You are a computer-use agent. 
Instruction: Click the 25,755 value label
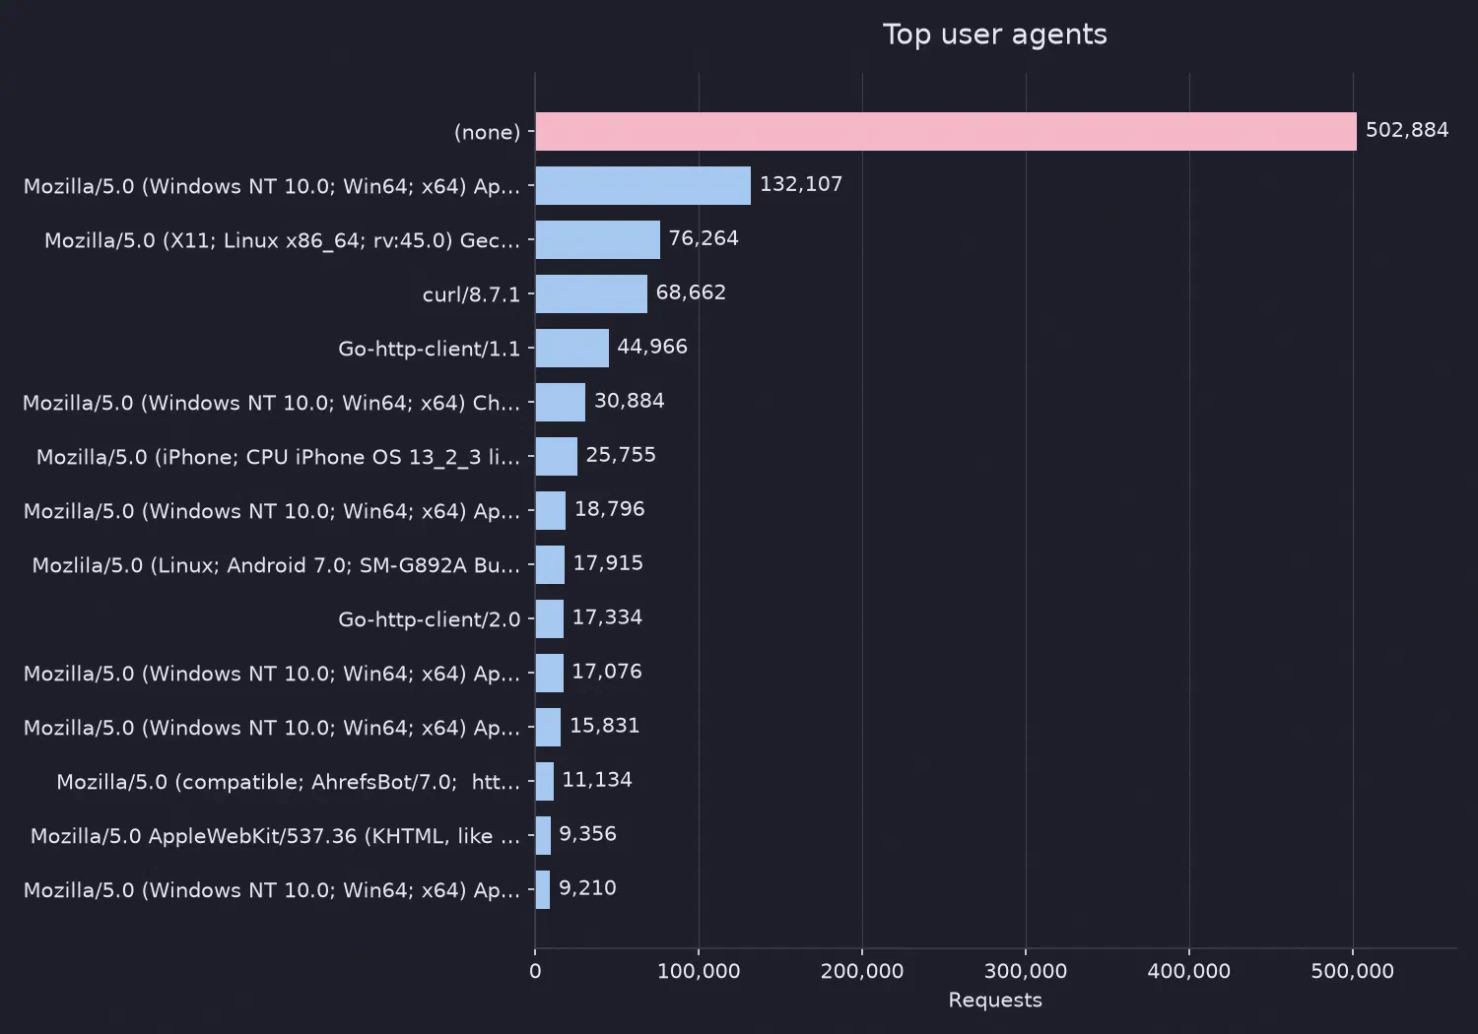[621, 455]
